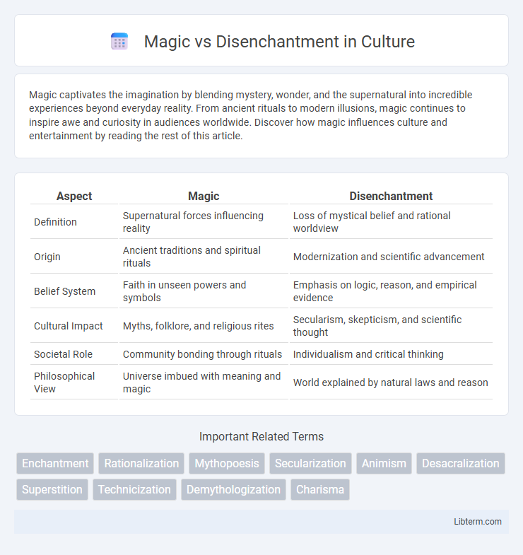
Task: Select the Superstition tag
Action: pos(52,489)
